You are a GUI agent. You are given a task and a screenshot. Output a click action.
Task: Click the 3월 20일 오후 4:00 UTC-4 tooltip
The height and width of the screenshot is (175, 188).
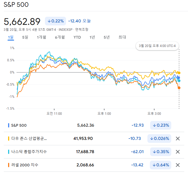tap(157, 46)
